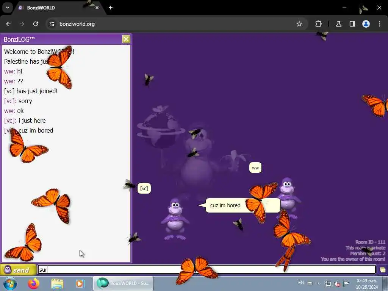
Task: Close the BonziLOG panel
Action: 126,39
